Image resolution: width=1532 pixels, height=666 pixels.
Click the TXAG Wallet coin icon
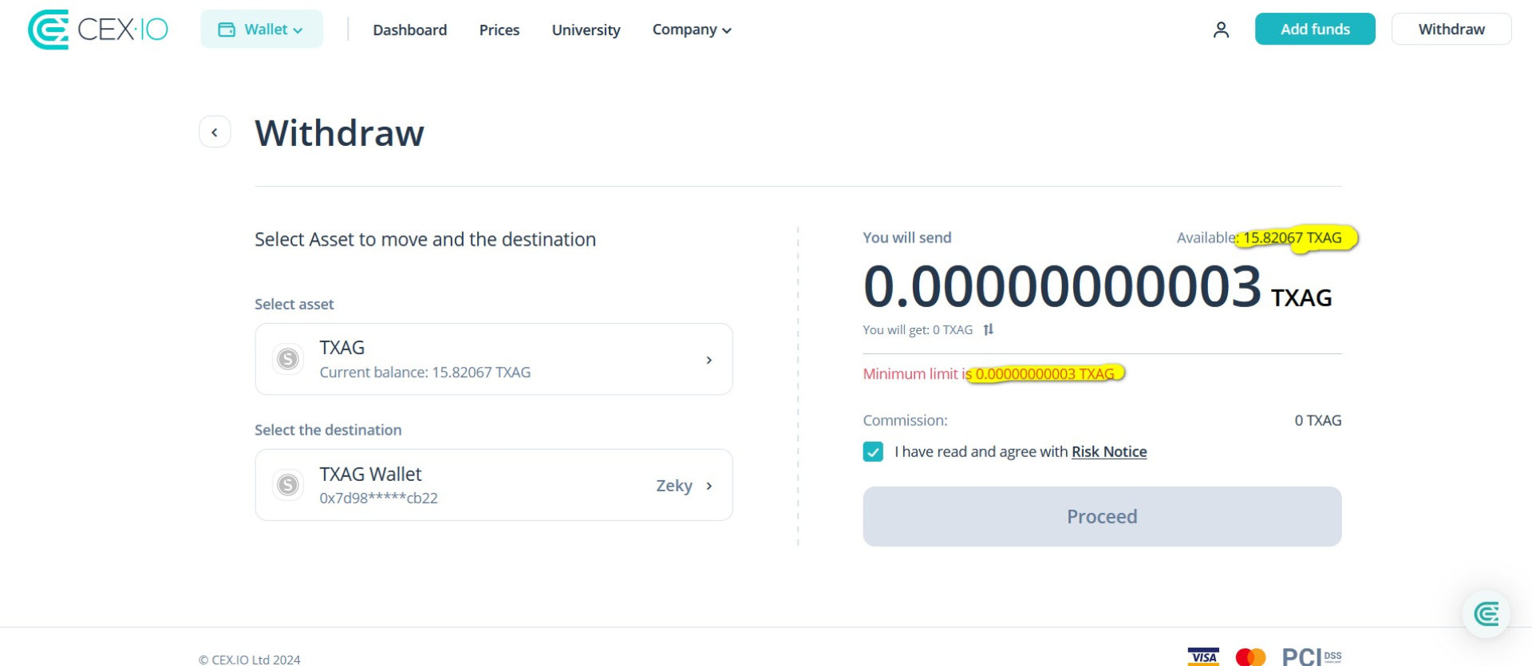288,485
